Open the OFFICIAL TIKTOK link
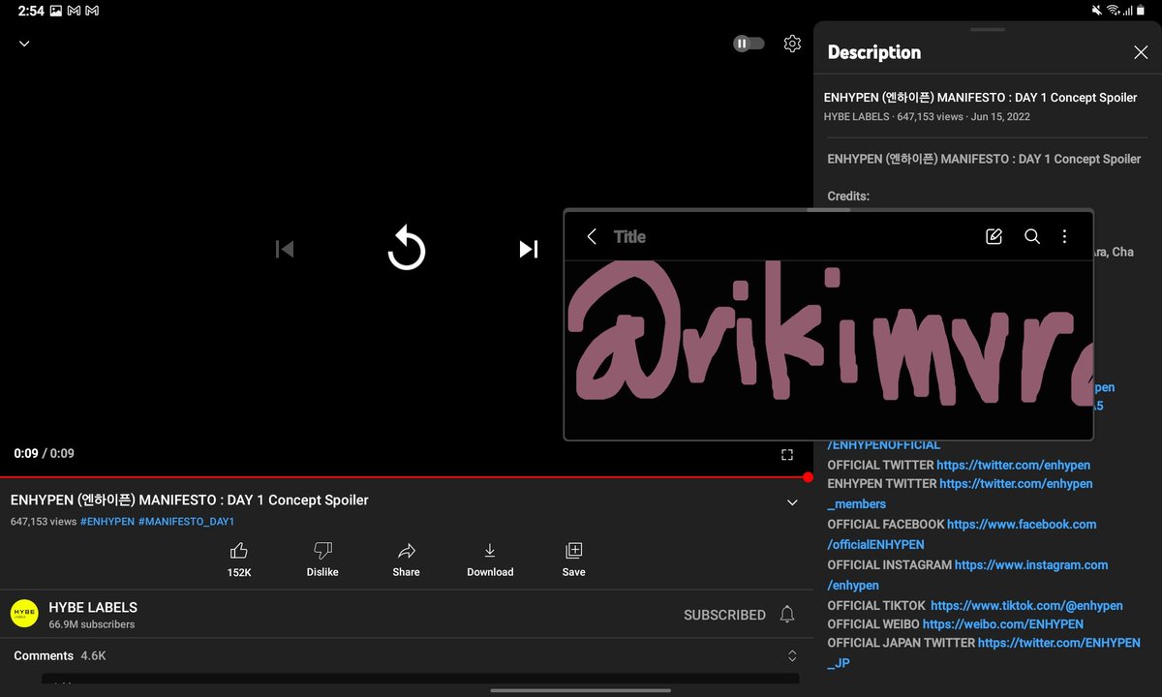This screenshot has width=1162, height=697. (1026, 605)
